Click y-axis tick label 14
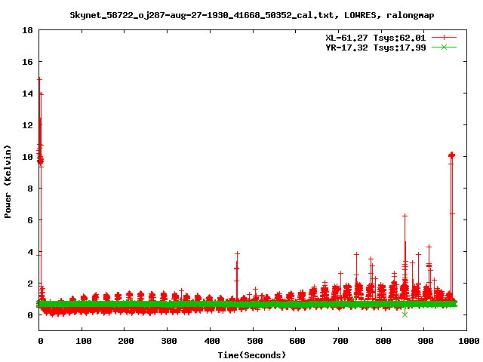The image size is (483, 362). tap(27, 94)
